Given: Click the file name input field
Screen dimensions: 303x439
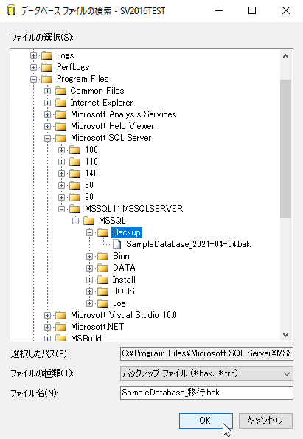Looking at the screenshot, I should tap(206, 393).
